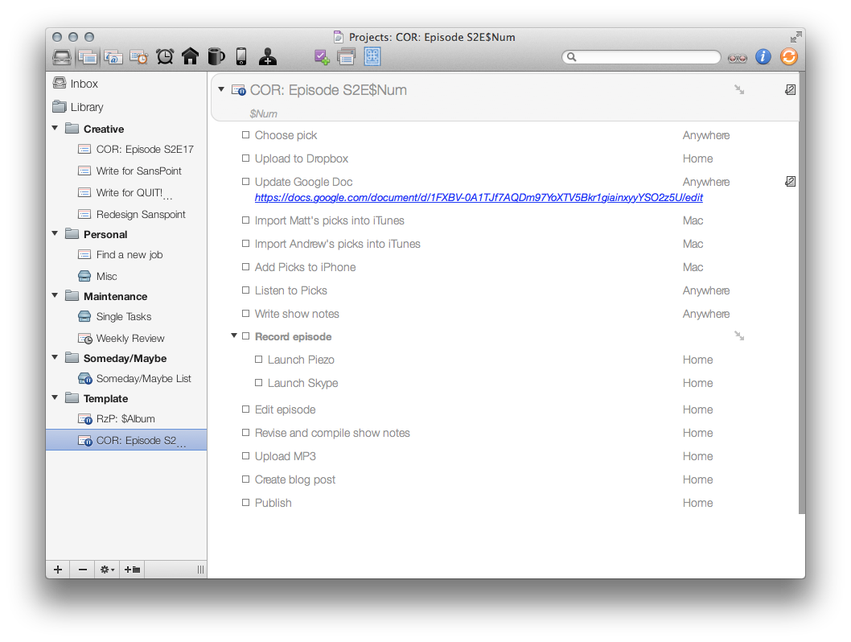This screenshot has height=642, width=851.
Task: Open the sidebar gear action dropdown
Action: coord(107,570)
